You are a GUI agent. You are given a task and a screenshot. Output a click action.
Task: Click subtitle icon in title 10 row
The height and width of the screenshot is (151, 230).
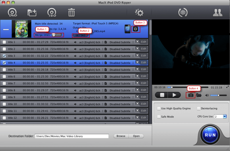[106, 104]
